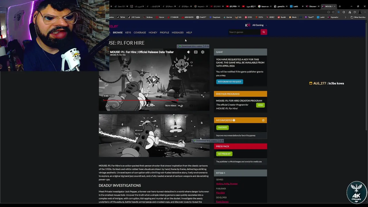Click VIEW for the Creator Program

tap(260, 105)
